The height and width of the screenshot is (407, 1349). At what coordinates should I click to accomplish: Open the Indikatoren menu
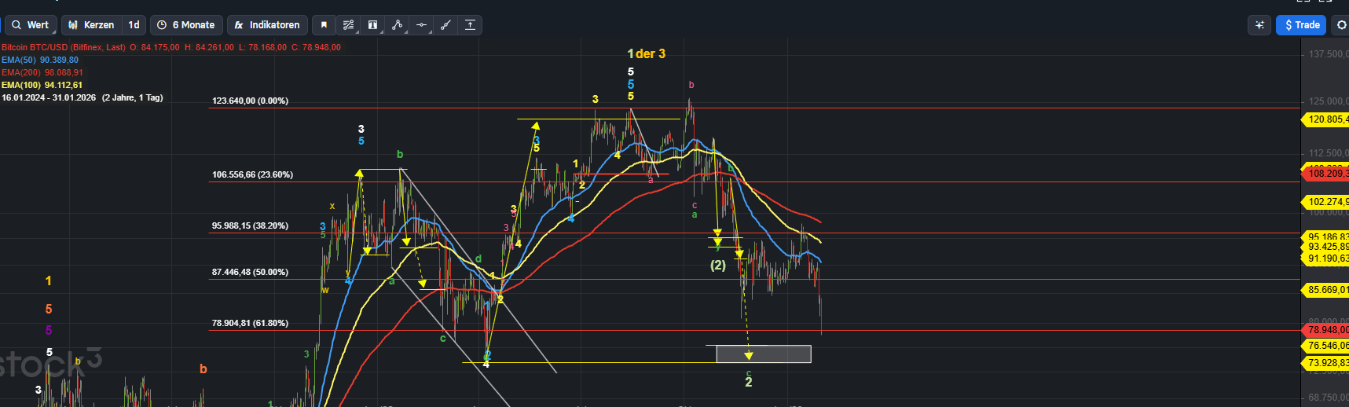click(267, 25)
